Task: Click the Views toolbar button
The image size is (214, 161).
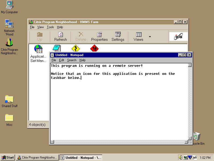Action: coord(139,36)
